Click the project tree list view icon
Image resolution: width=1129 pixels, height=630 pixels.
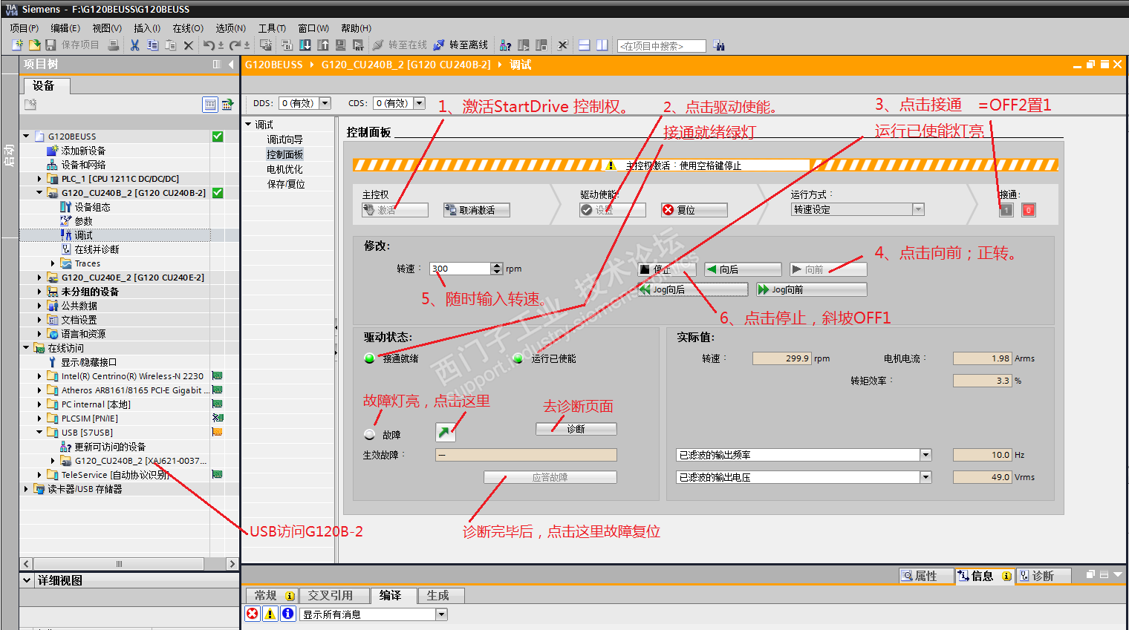point(210,105)
